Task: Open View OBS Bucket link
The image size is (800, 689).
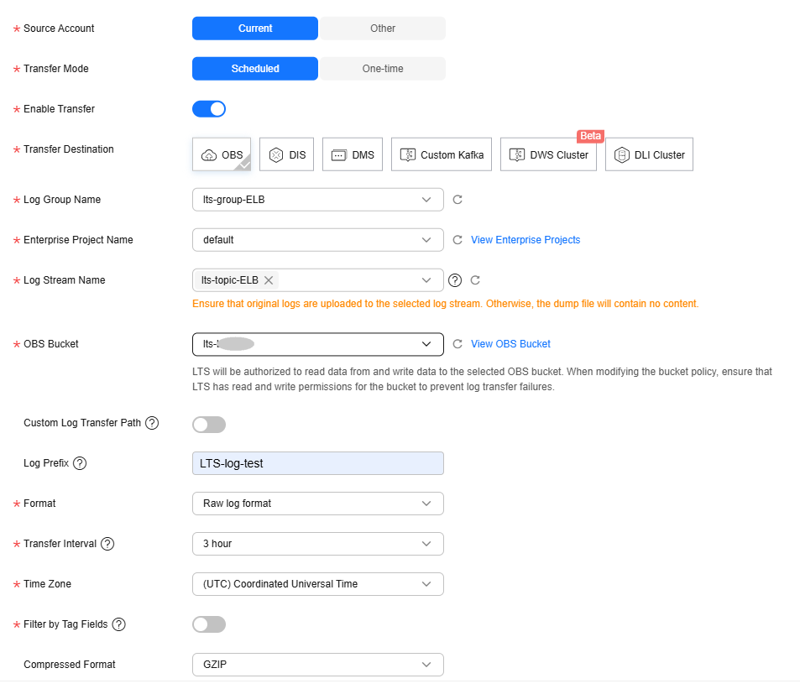Action: (510, 344)
